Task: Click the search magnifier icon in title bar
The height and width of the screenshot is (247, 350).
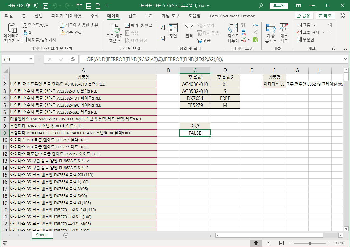Action: [261, 6]
